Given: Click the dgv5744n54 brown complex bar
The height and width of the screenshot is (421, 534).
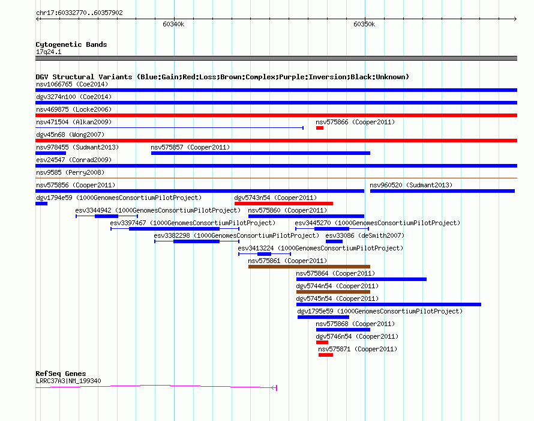Looking at the screenshot, I should click(x=333, y=292).
